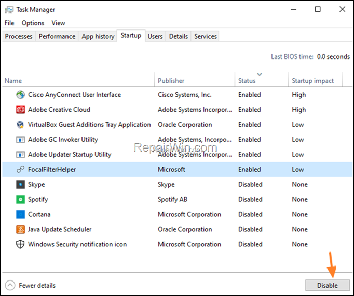
Task: Click the Adobe Updater Startup Utility icon
Action: (x=20, y=155)
